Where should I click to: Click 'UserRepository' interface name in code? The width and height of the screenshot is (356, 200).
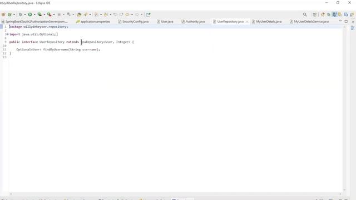[x=52, y=42]
